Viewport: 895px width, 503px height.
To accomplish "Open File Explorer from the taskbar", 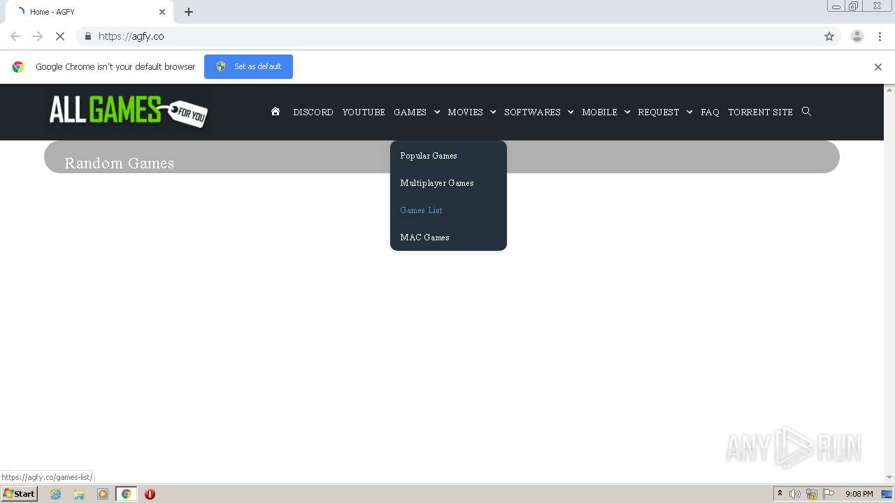I will pos(79,494).
